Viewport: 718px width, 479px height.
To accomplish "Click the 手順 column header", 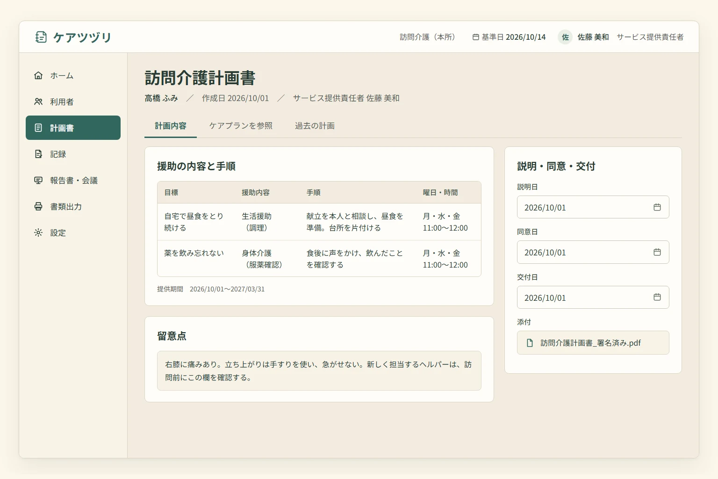I will 314,192.
